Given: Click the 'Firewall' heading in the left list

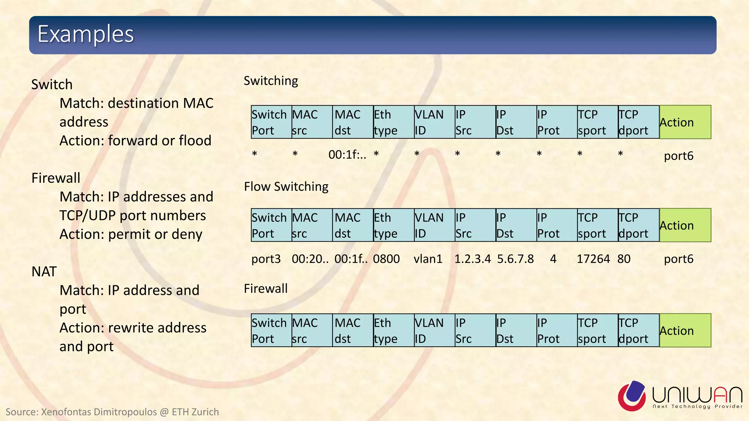Looking at the screenshot, I should click(56, 178).
